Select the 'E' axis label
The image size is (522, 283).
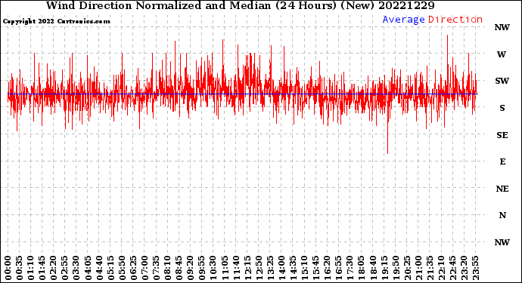[x=502, y=161]
